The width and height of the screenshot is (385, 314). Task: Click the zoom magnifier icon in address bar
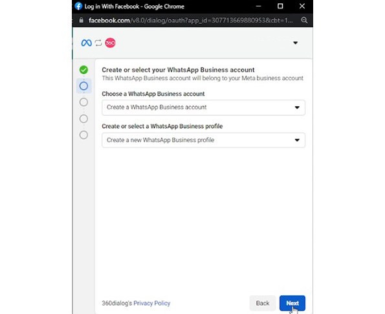click(x=304, y=20)
